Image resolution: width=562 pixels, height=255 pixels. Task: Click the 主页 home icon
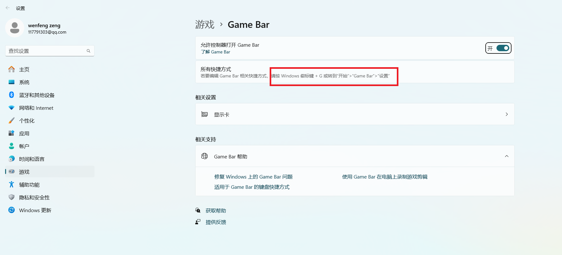pos(12,69)
